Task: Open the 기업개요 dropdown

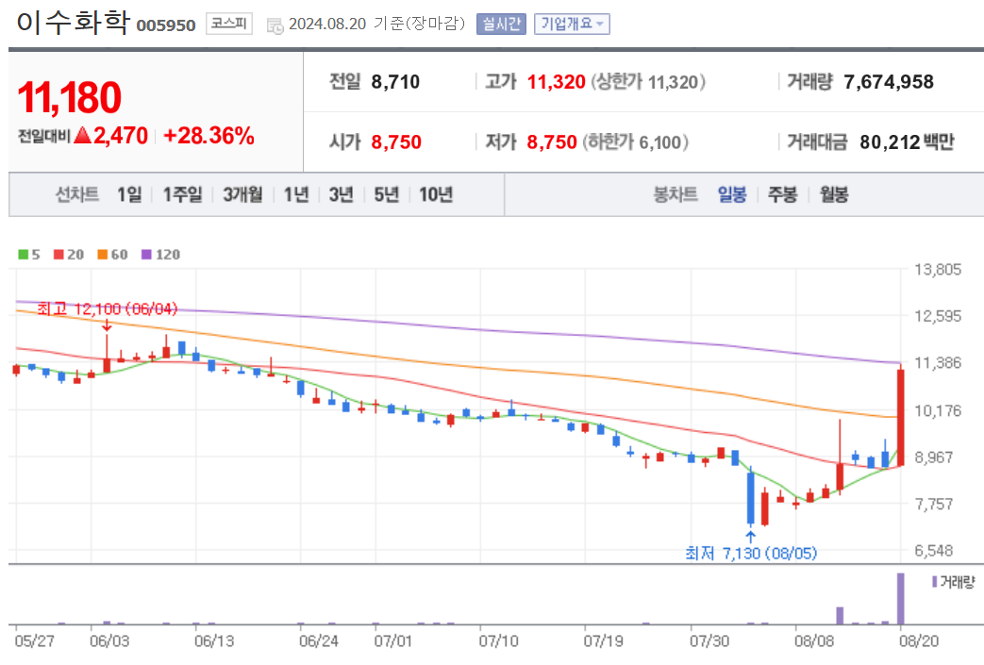Action: (x=572, y=24)
